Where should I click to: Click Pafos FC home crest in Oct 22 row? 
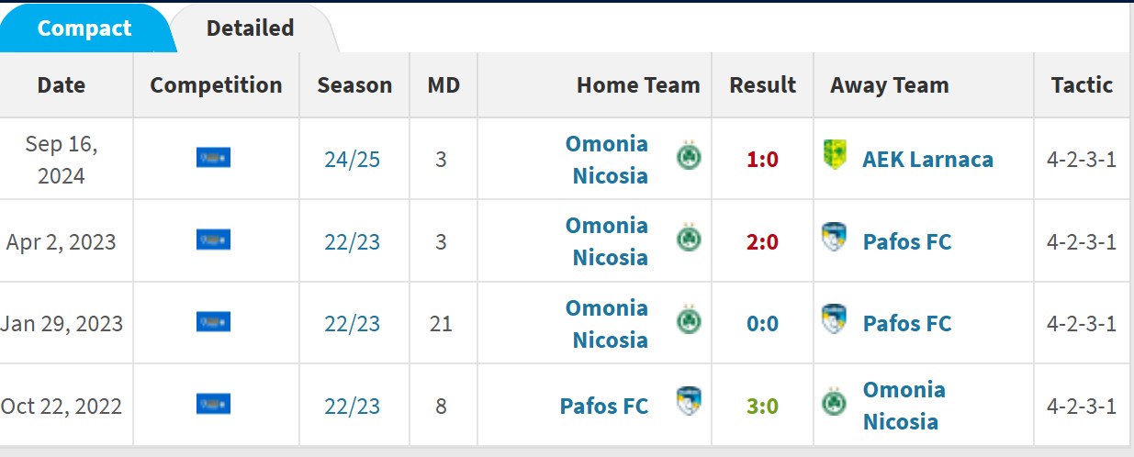pyautogui.click(x=689, y=403)
